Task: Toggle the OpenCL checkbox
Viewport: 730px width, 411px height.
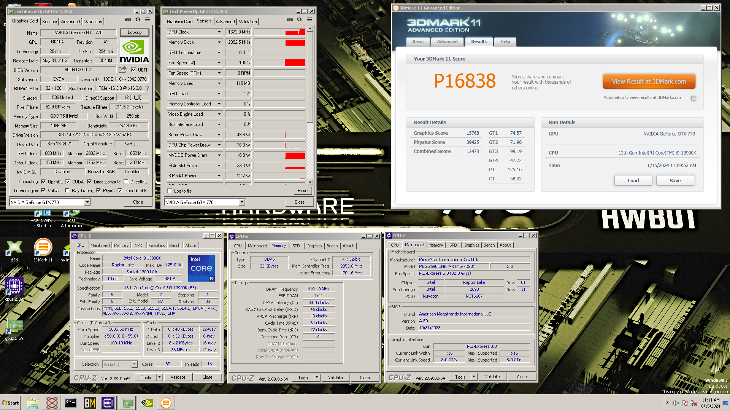Action: tap(43, 182)
